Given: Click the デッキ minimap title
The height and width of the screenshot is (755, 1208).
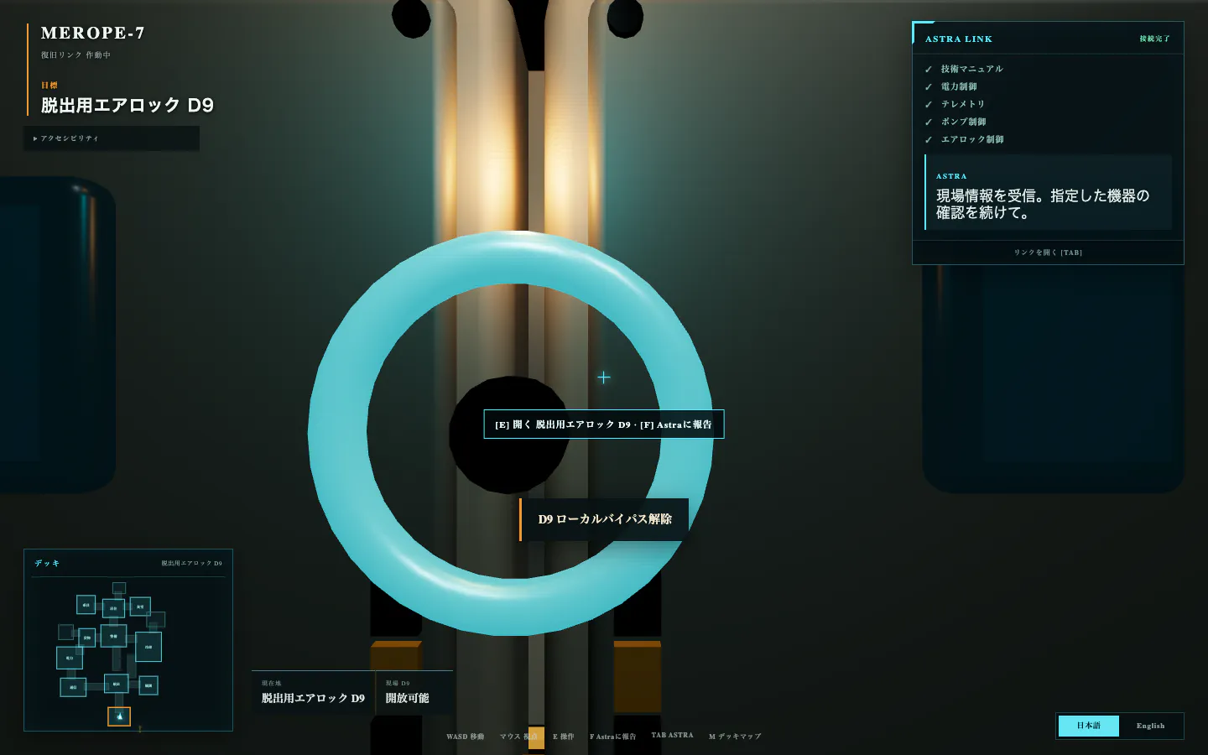Looking at the screenshot, I should (47, 563).
